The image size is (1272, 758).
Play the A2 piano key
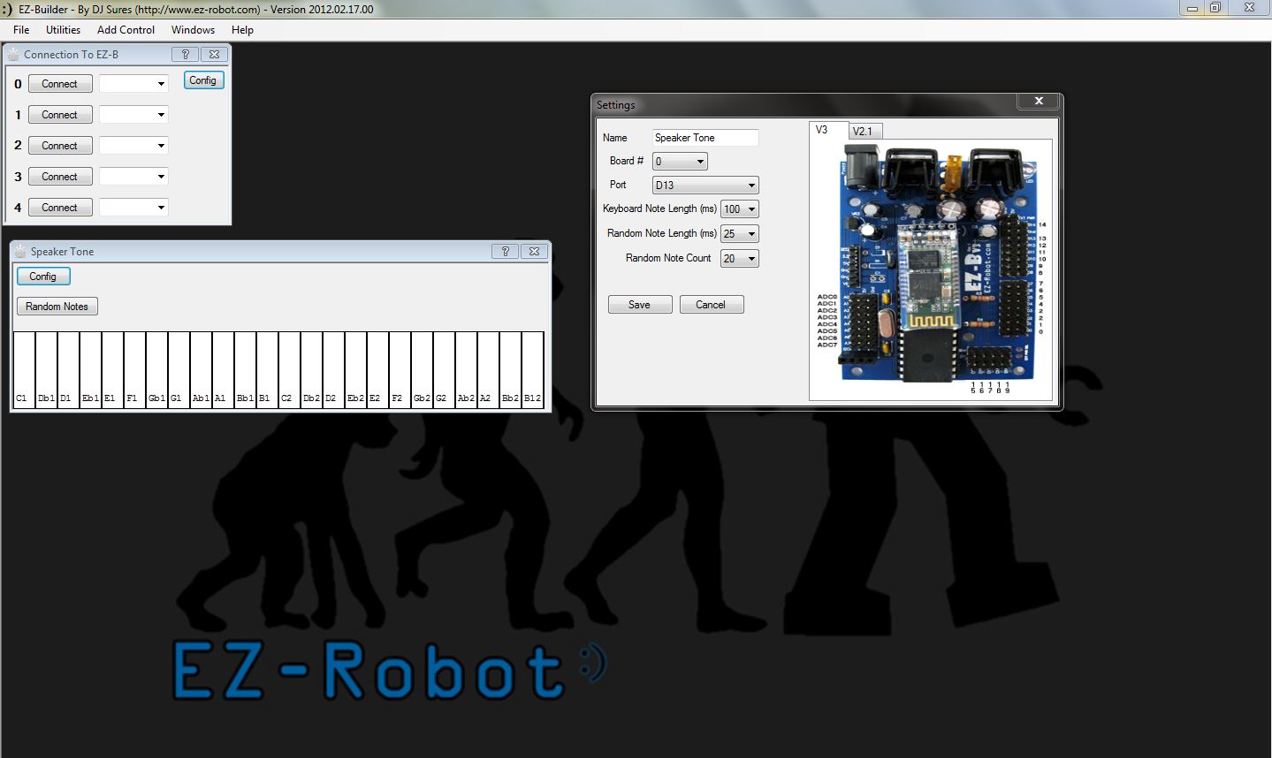click(488, 369)
